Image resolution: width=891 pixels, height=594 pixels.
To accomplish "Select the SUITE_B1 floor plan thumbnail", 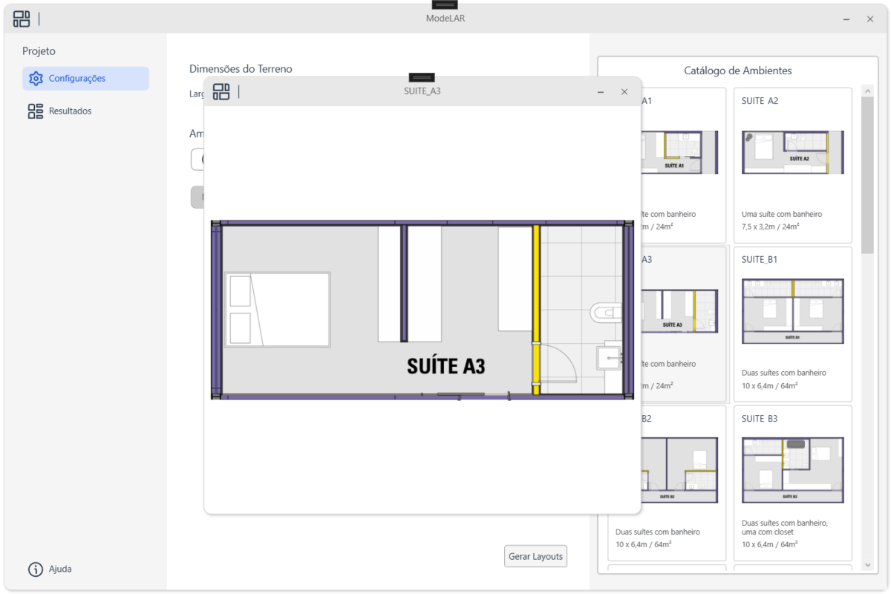I will tap(792, 311).
